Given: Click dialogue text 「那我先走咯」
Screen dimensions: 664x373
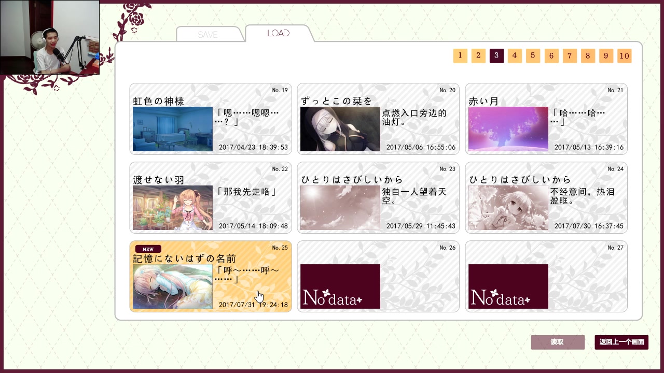Looking at the screenshot, I should (x=246, y=192).
